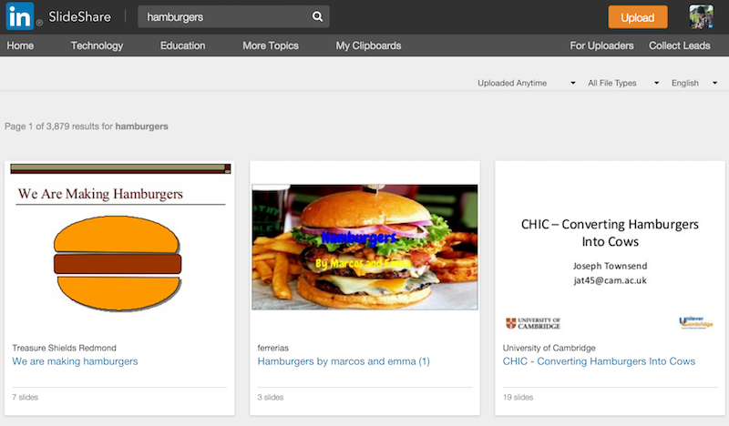Change the English language filter

pyautogui.click(x=694, y=83)
